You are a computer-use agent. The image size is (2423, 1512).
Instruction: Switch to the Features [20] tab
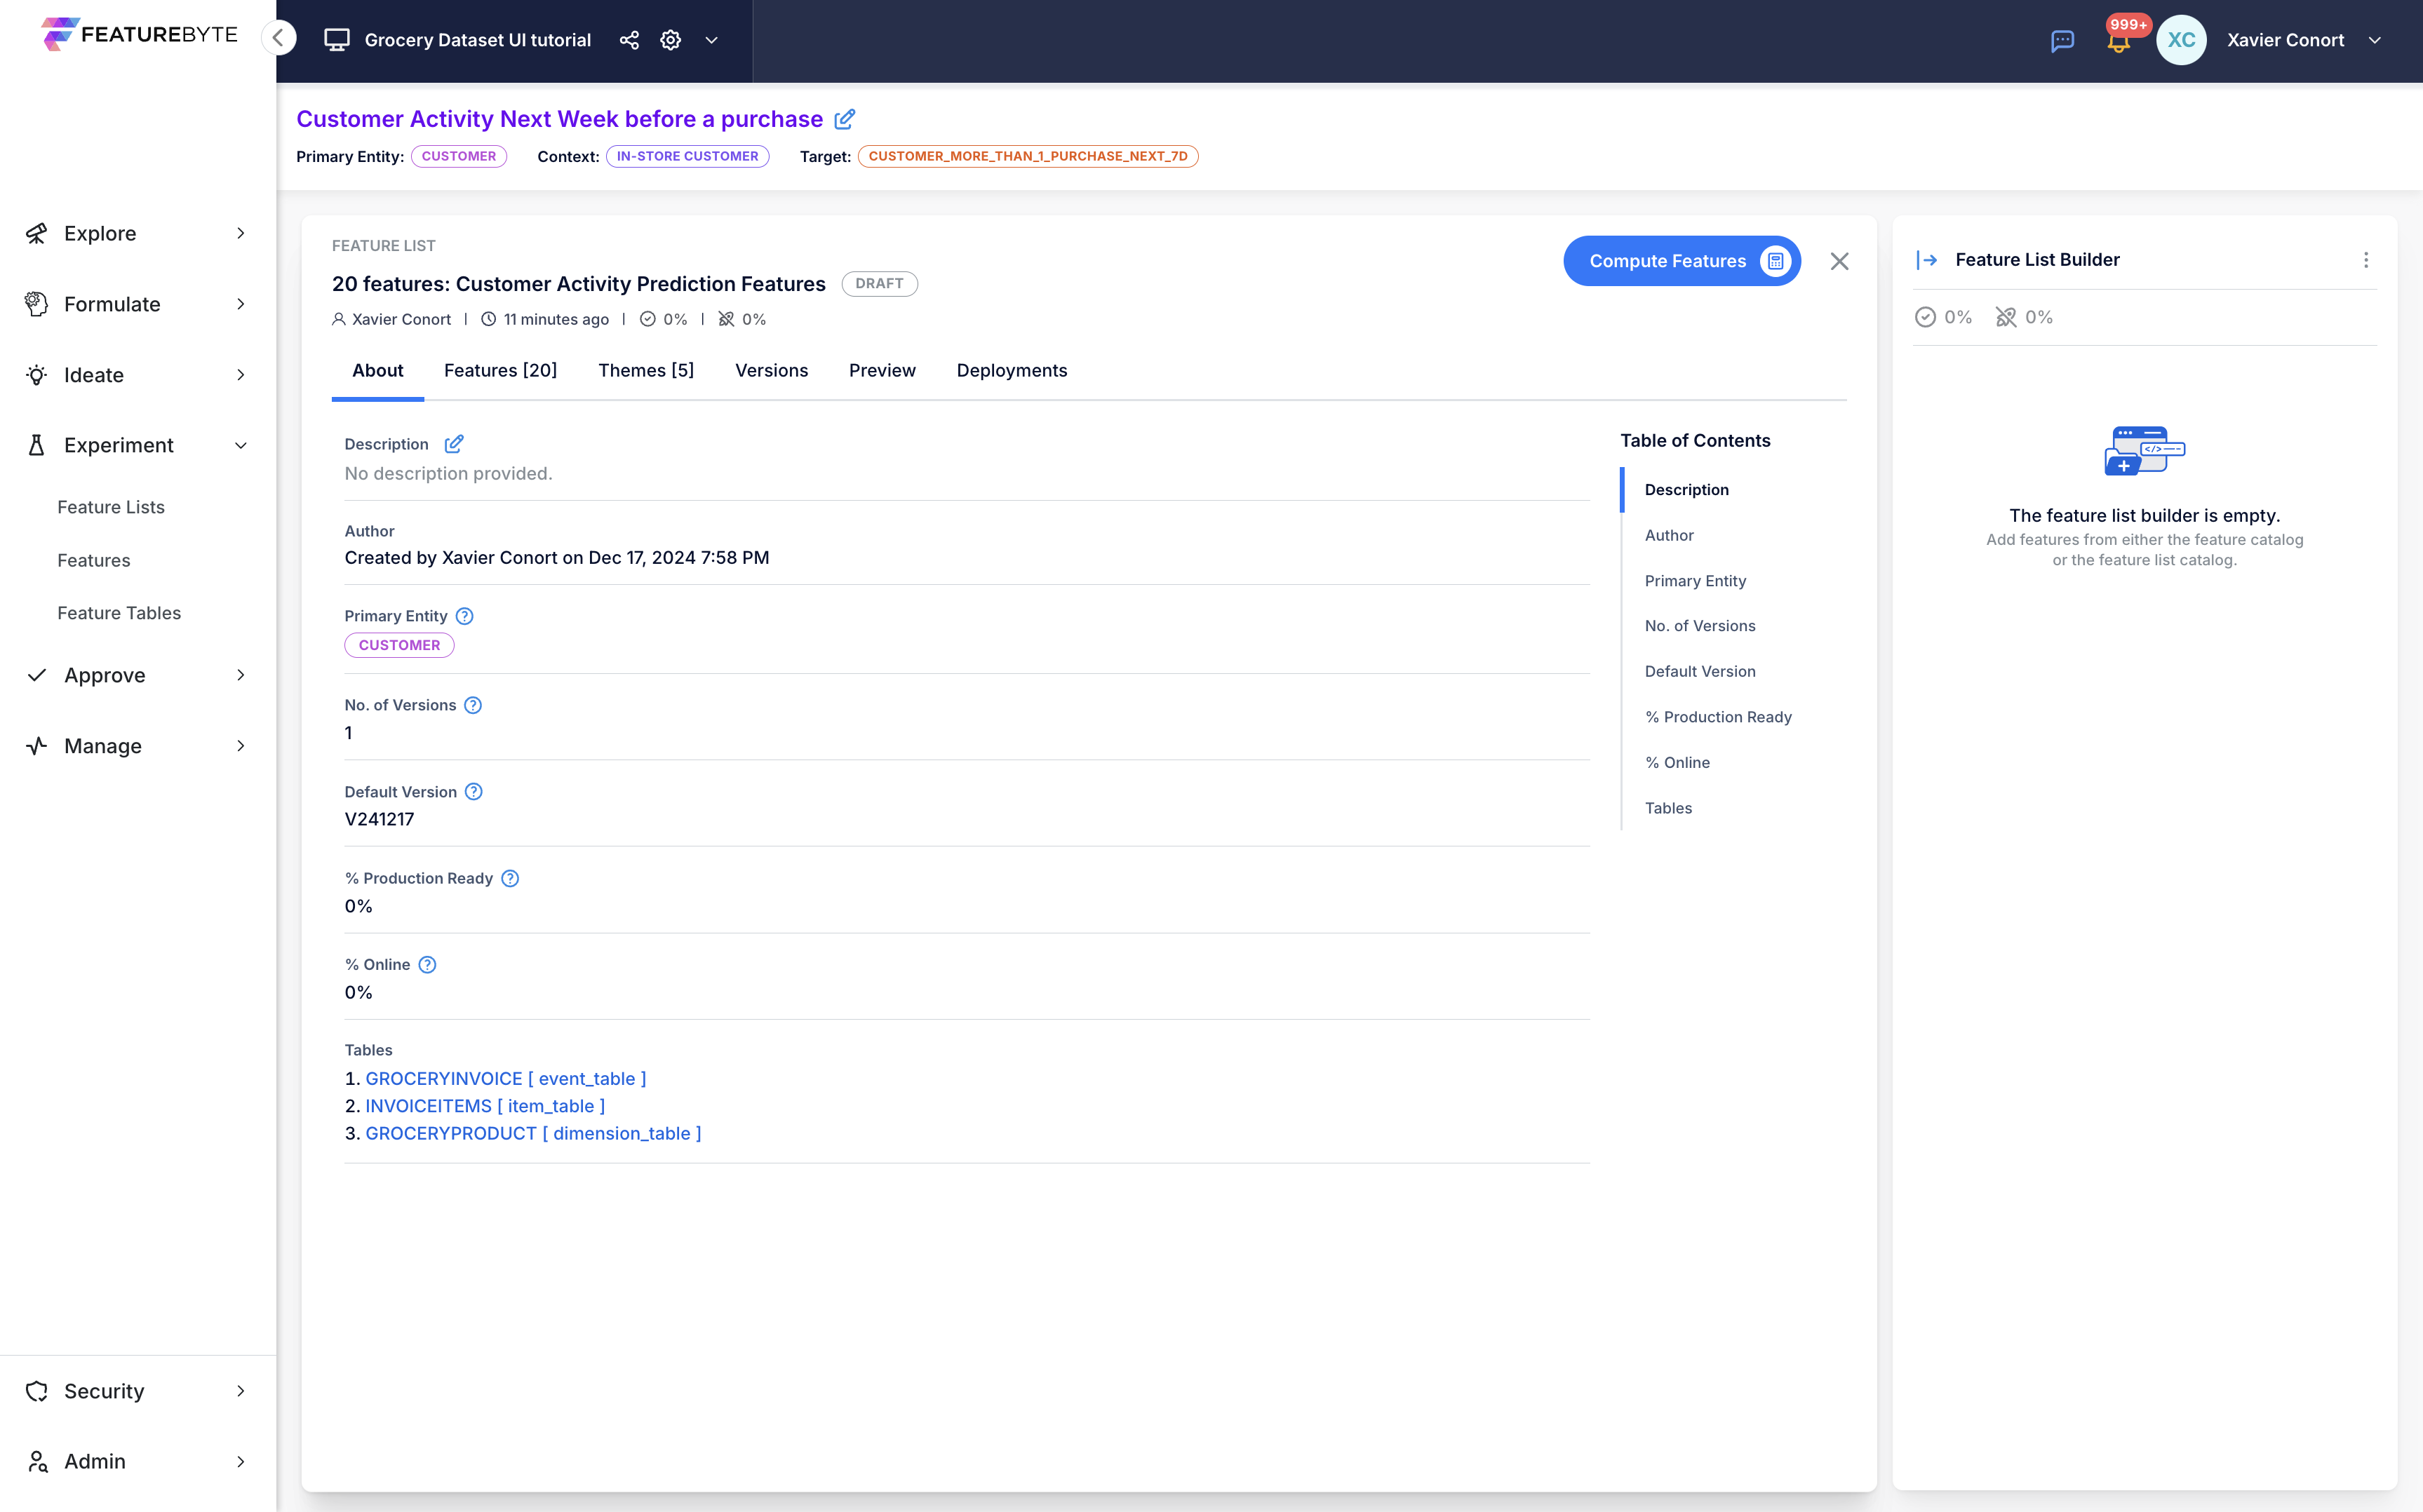click(500, 370)
